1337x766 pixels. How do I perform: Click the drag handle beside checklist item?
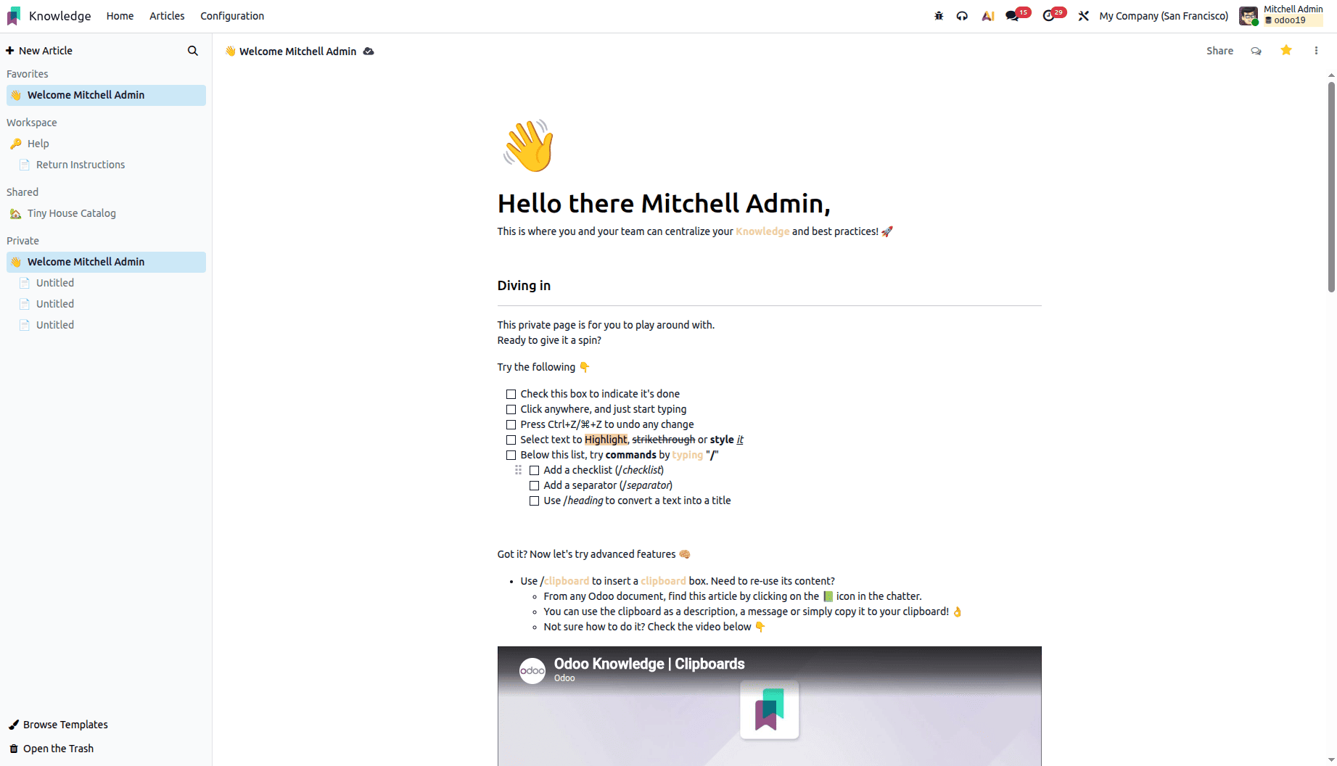pos(518,470)
